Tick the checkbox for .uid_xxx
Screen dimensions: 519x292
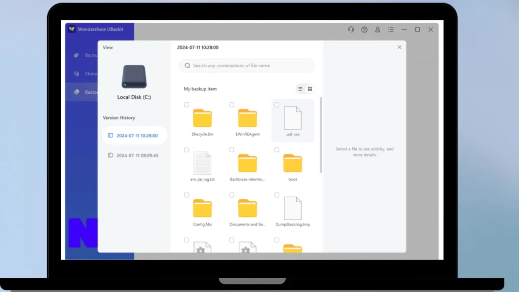click(277, 104)
